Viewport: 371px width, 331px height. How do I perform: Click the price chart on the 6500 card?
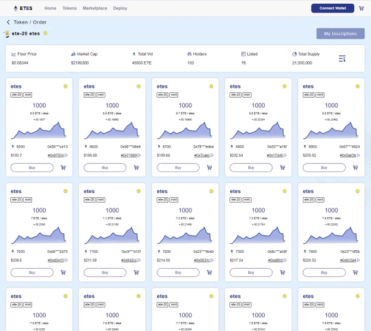coord(39,131)
